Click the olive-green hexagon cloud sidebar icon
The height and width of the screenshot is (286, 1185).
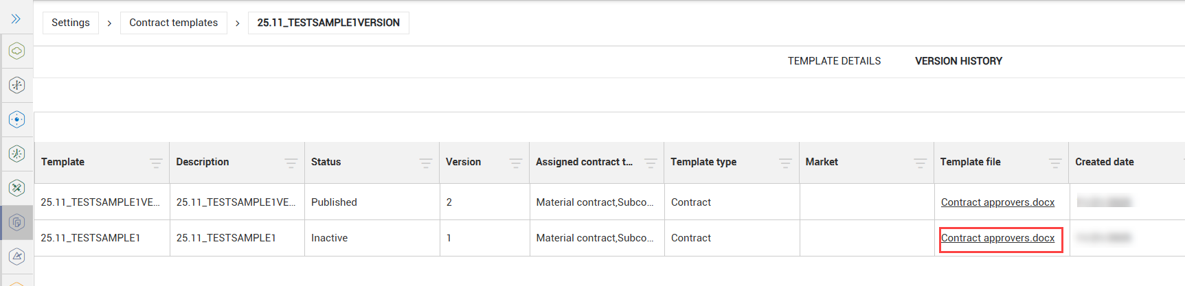coord(17,51)
